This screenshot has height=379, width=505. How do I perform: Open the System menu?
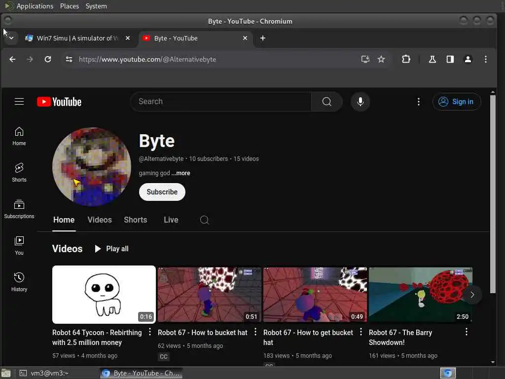[x=96, y=6]
